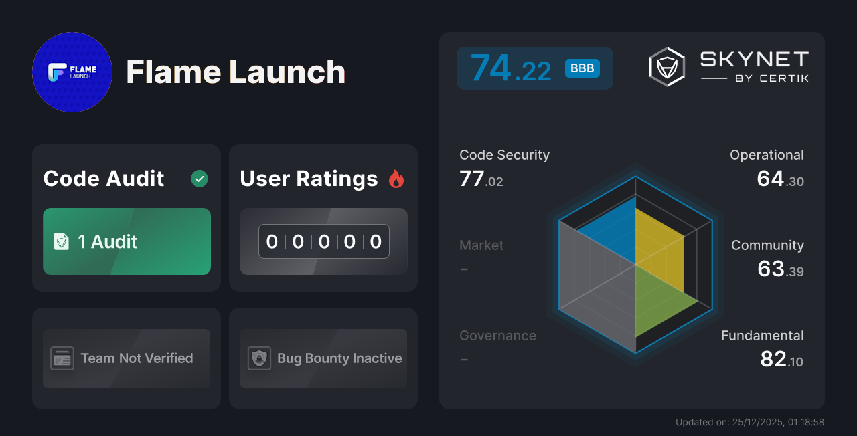The image size is (857, 436).
Task: Click the shield icon inside the 1 Audit button
Action: pos(63,241)
